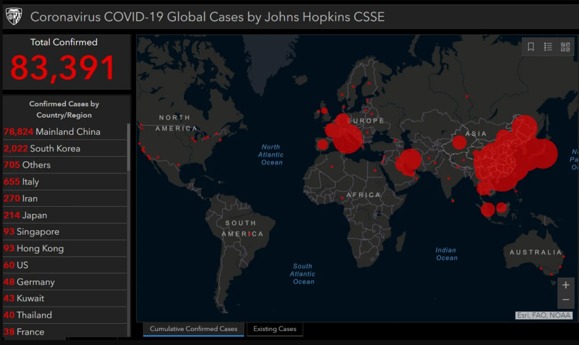
Task: Click the EUROPE map label
Action: coord(366,121)
